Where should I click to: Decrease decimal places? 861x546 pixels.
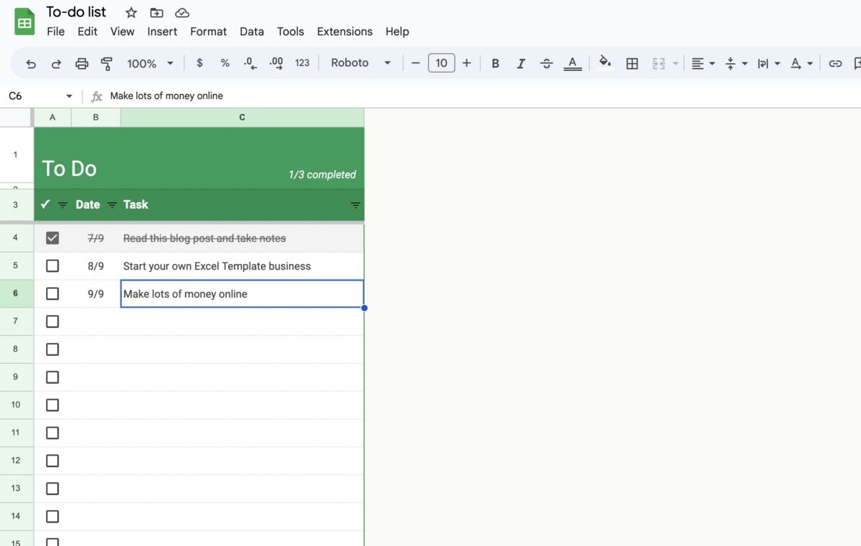(250, 63)
